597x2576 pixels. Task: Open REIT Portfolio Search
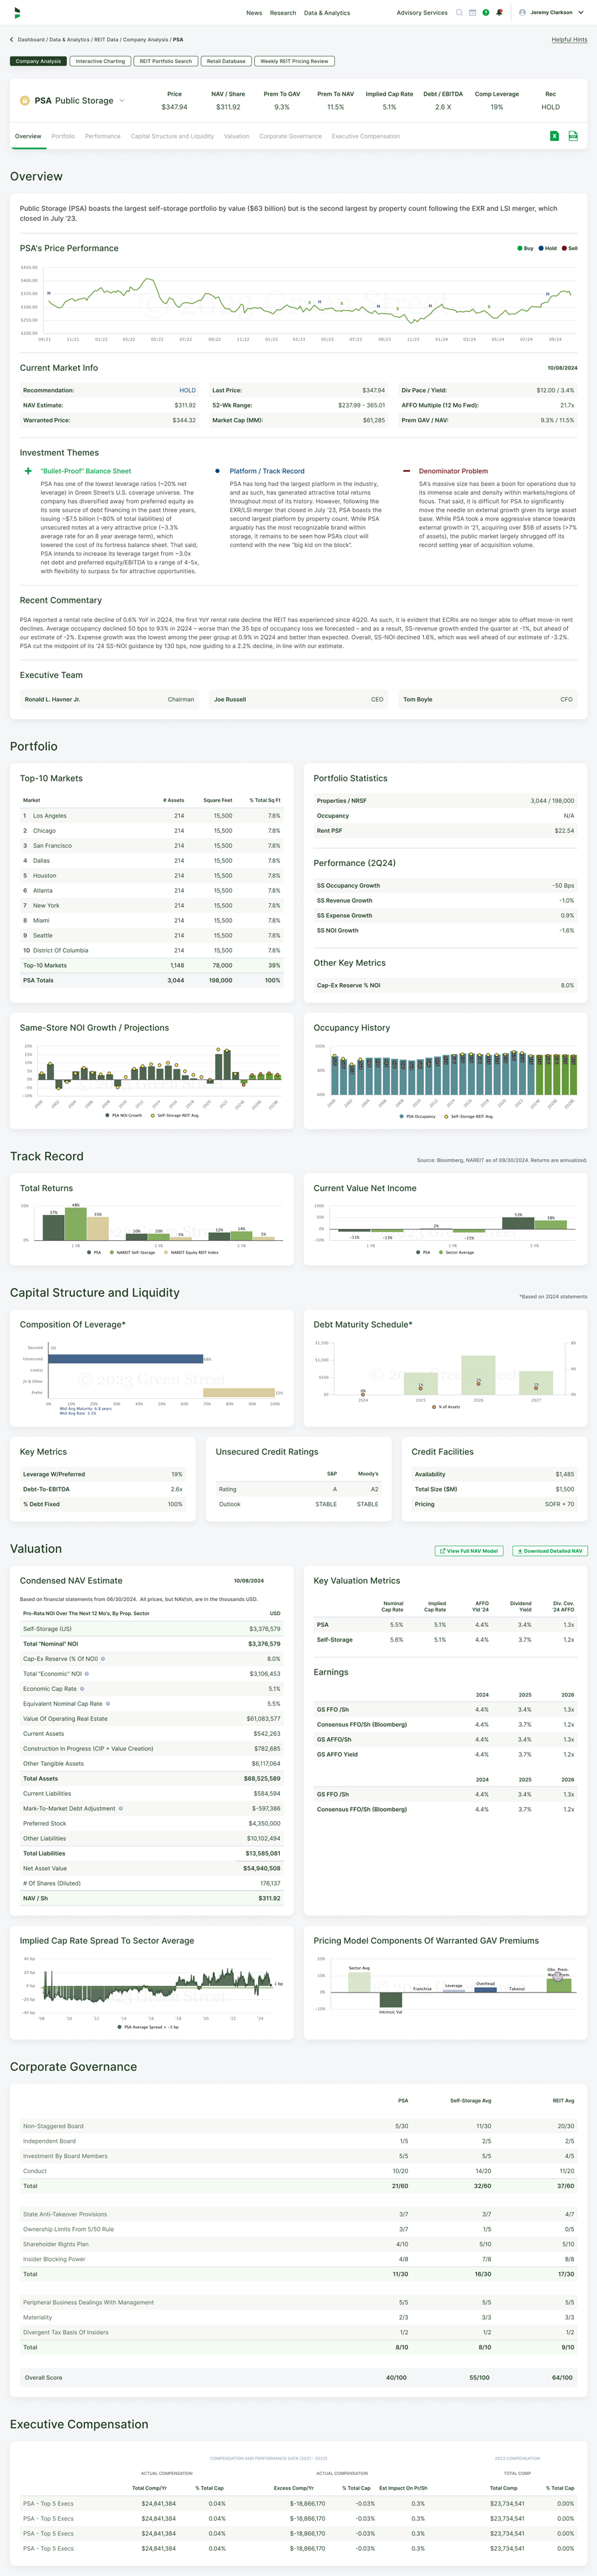[x=166, y=61]
